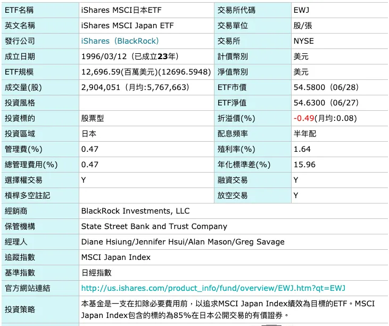The height and width of the screenshot is (326, 389).
Task: Click the ETF net value '54.6300 (06/27)'
Action: coord(326,103)
